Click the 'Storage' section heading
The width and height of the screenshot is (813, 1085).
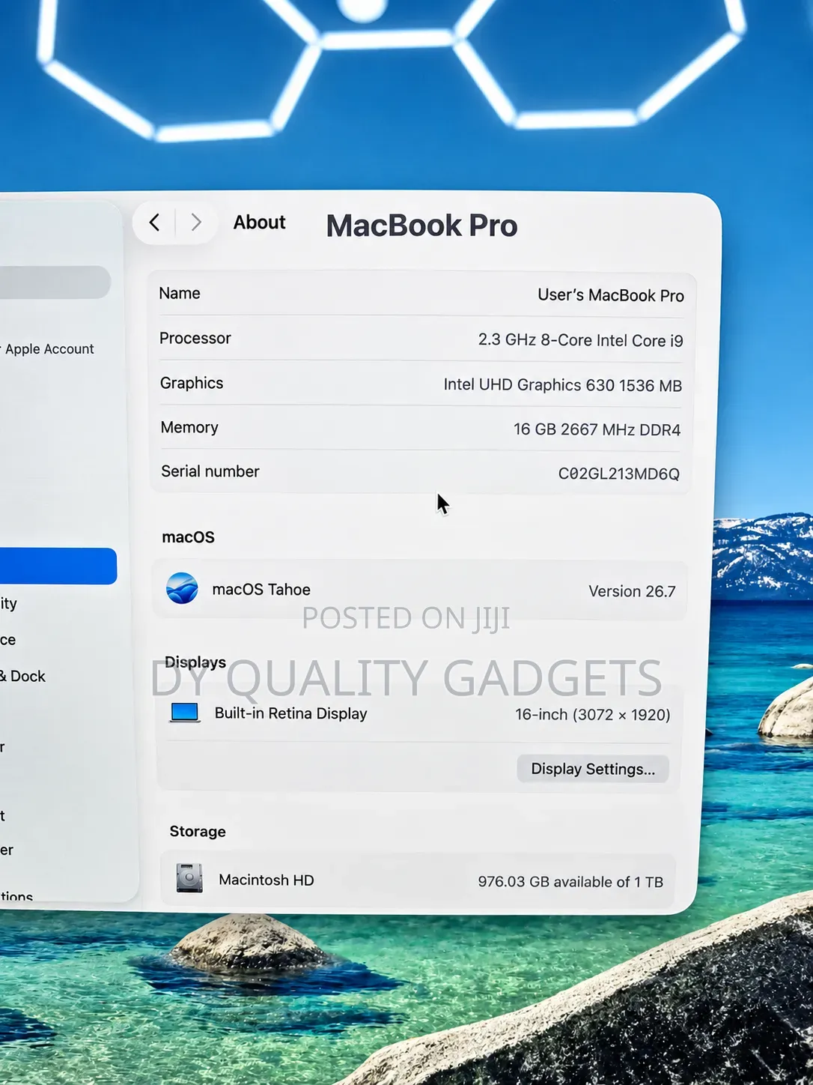(x=198, y=831)
